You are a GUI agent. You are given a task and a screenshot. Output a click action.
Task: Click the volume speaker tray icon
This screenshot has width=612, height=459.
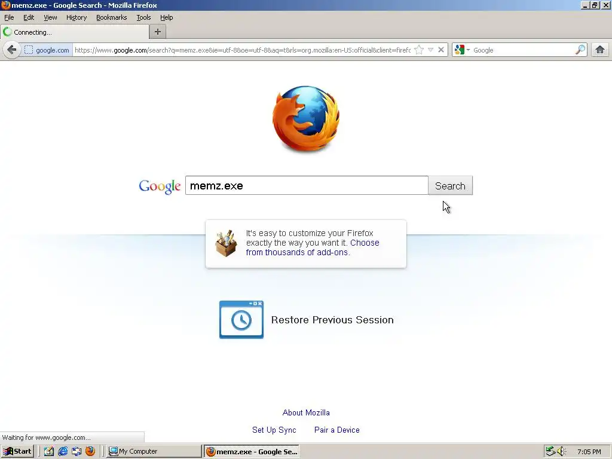pos(561,451)
